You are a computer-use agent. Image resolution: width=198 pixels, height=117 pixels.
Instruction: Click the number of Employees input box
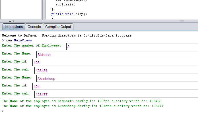pos(131,47)
